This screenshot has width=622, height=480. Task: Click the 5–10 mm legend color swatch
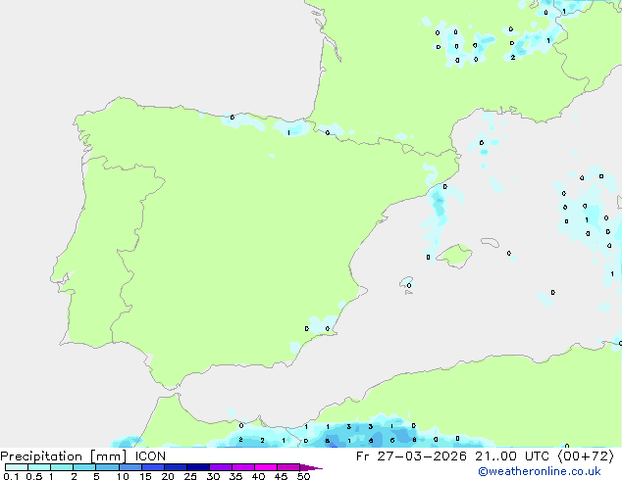click(107, 467)
